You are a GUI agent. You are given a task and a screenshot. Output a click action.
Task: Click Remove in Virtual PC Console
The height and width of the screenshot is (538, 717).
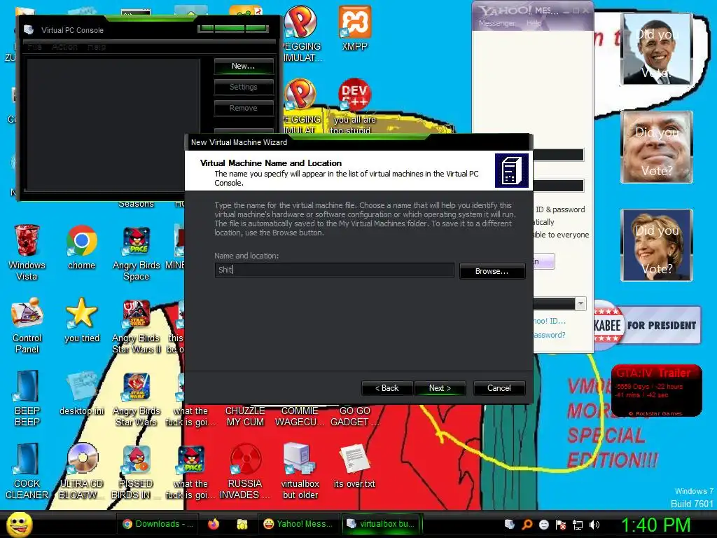click(x=243, y=108)
